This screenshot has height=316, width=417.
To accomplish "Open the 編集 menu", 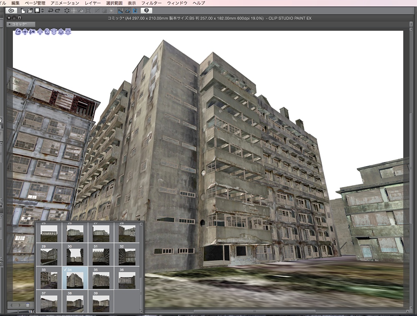I will pos(15,3).
